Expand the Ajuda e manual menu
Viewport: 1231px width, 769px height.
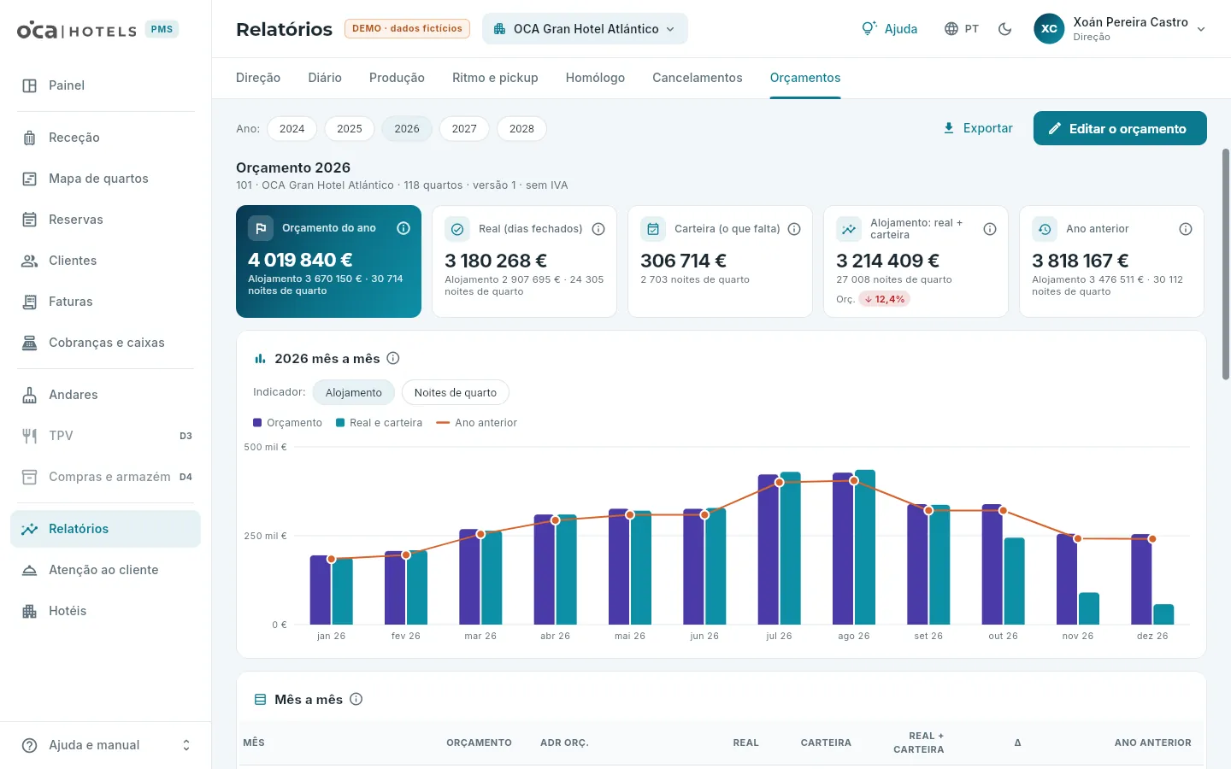(x=106, y=745)
